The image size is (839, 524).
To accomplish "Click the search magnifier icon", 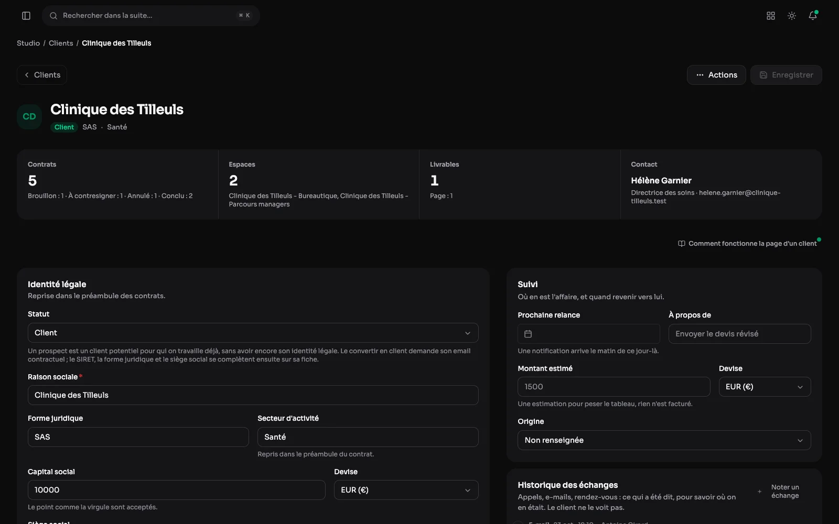I will tap(53, 16).
